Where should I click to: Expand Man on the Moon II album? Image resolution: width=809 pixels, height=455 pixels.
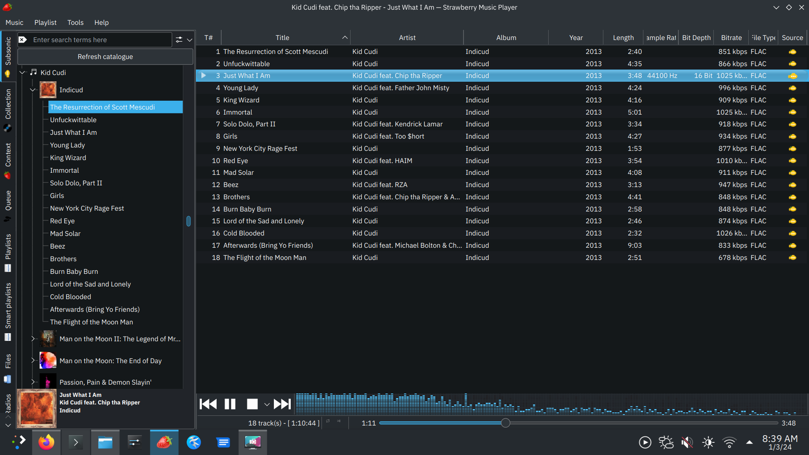tap(33, 339)
